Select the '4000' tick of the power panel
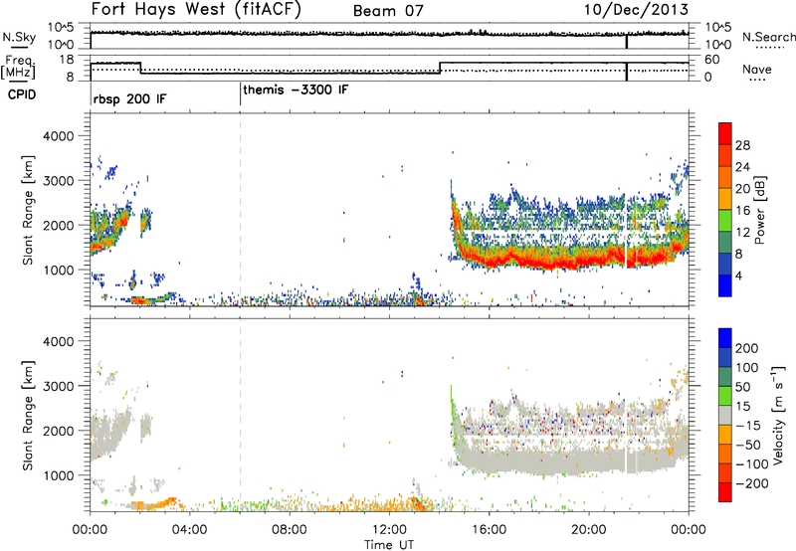Viewport: 796px width, 551px height. click(x=58, y=136)
